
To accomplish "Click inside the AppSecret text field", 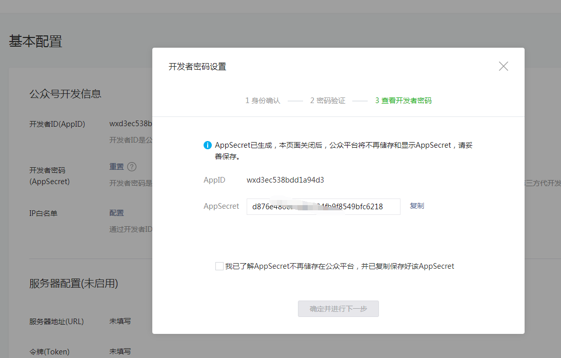I will click(x=323, y=207).
